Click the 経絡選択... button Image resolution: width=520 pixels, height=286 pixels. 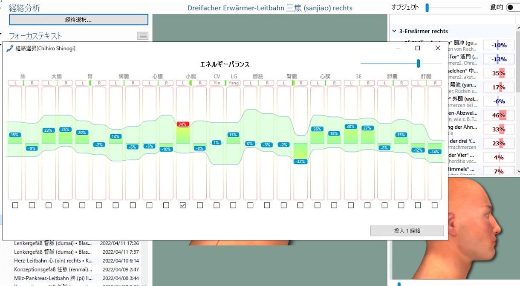click(79, 20)
